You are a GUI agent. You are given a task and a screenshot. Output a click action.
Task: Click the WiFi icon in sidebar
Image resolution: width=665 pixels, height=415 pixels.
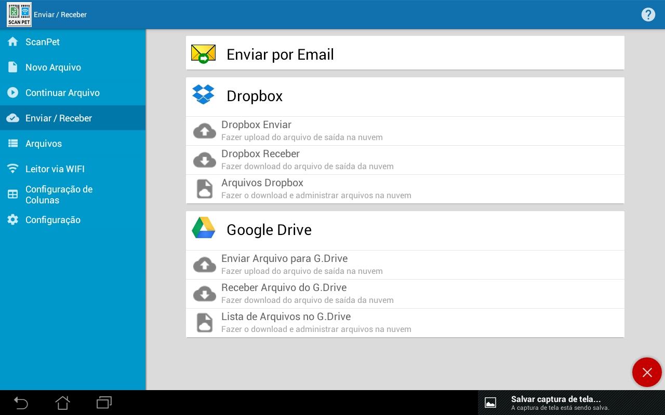(13, 169)
